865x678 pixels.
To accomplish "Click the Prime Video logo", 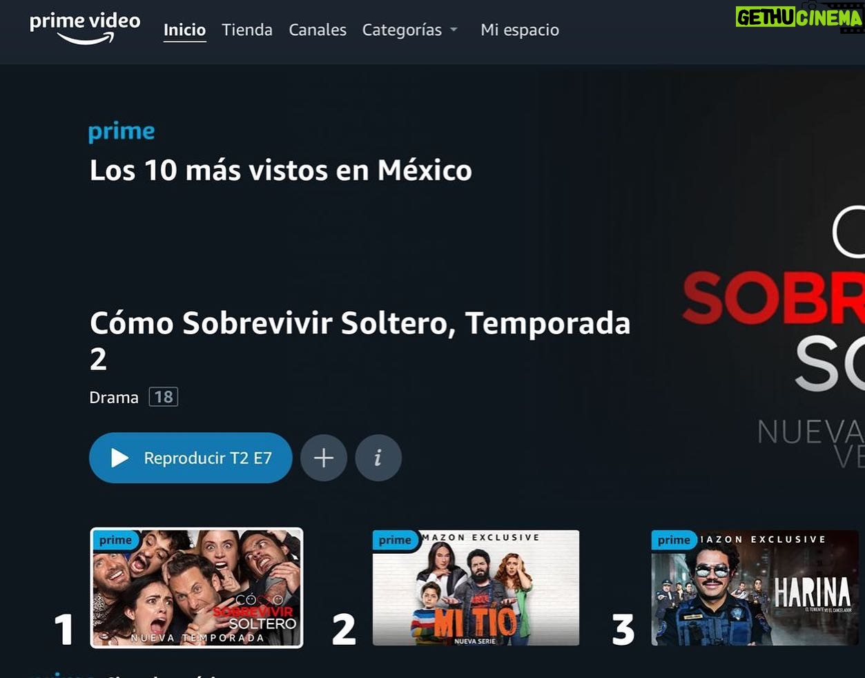I will (x=85, y=28).
